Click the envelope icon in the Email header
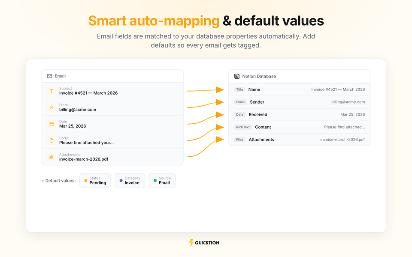The height and width of the screenshot is (257, 412). coord(49,76)
